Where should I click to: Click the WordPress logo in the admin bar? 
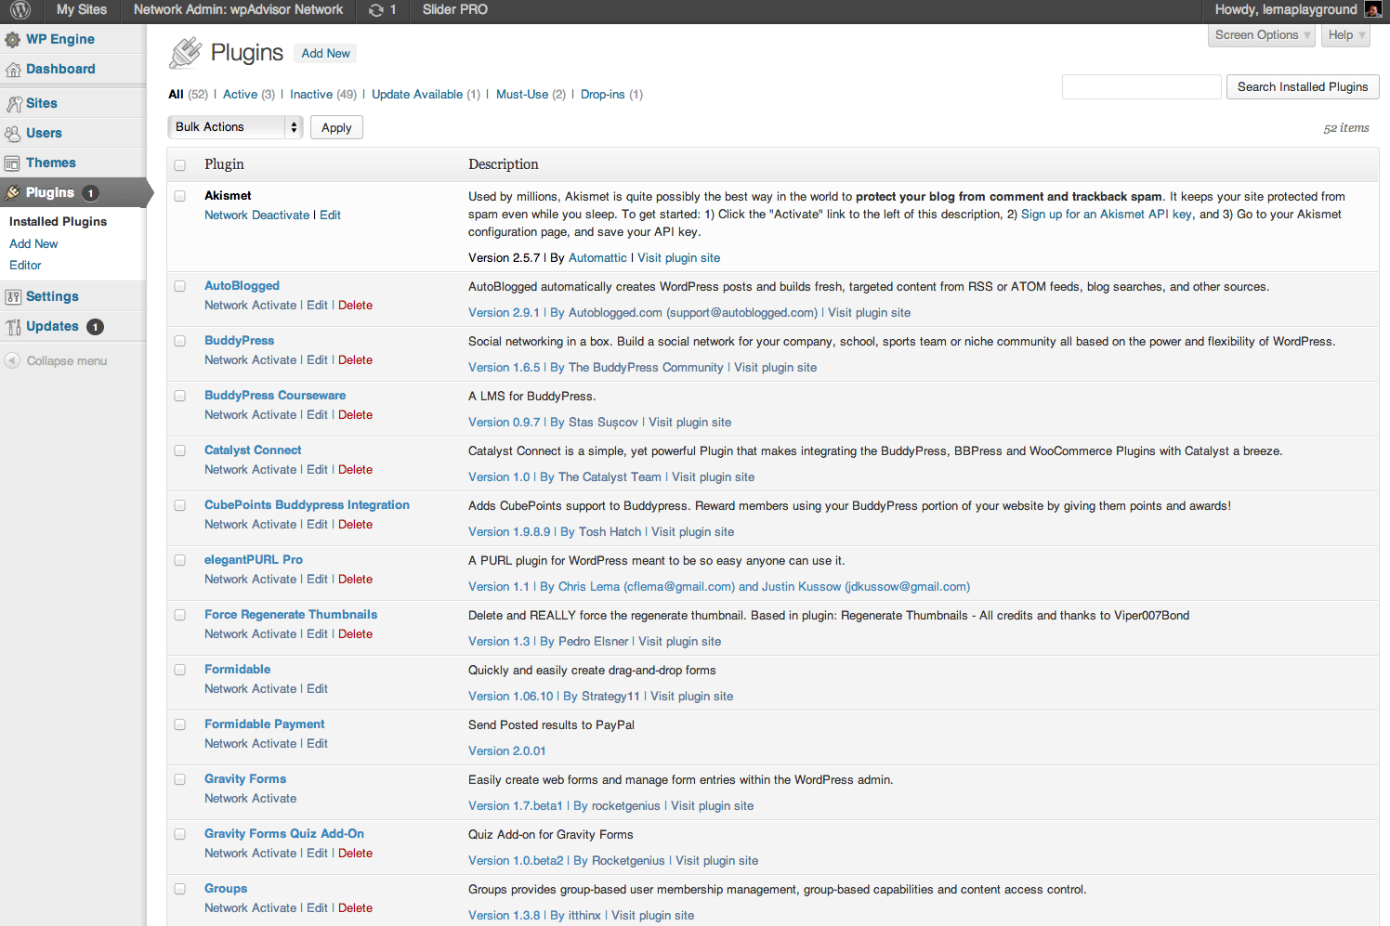pos(19,10)
